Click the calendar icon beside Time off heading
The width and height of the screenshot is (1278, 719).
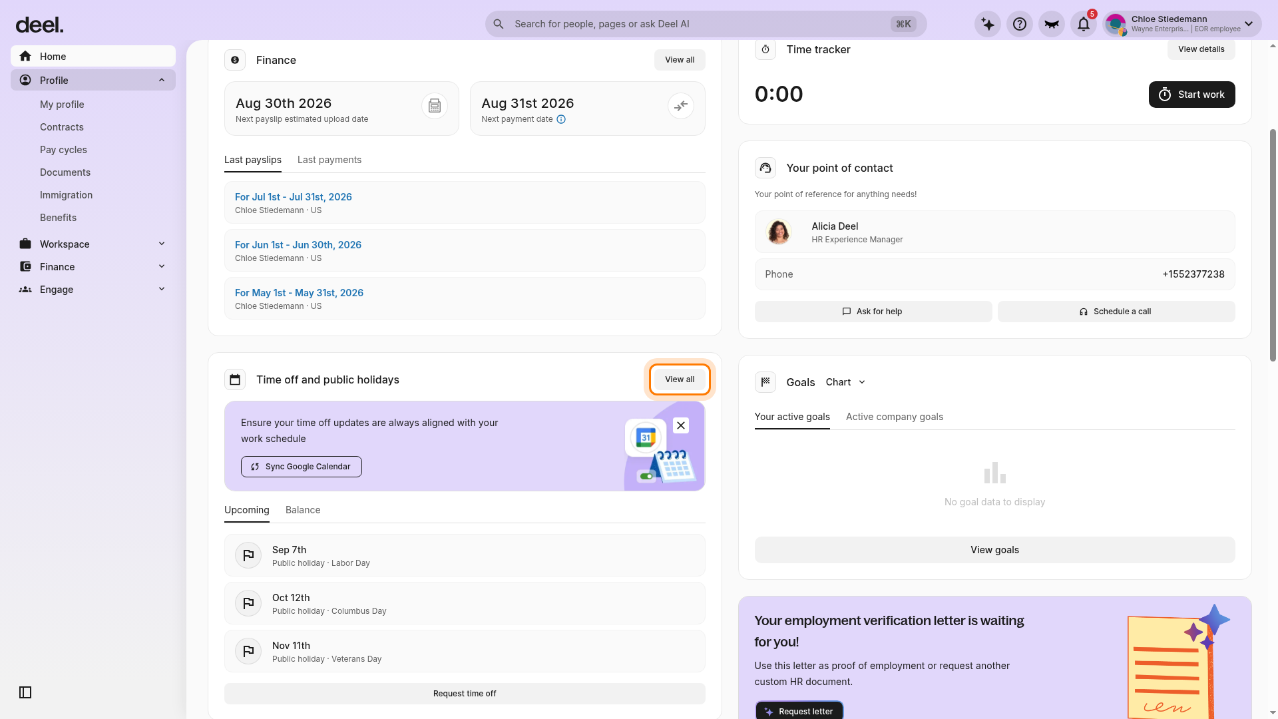pos(235,379)
